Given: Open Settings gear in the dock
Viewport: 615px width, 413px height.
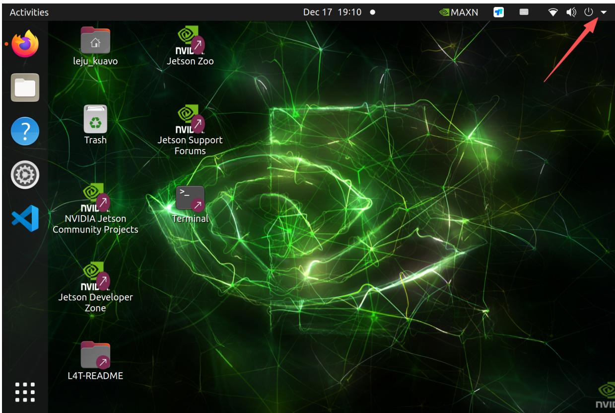Looking at the screenshot, I should 24,175.
